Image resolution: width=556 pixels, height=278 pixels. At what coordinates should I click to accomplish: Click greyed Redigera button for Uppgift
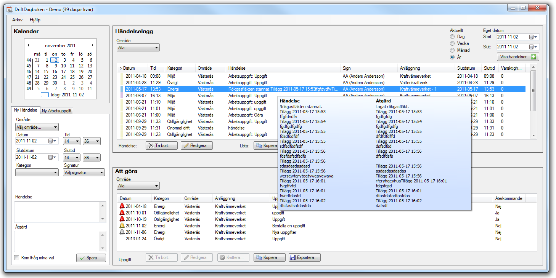(x=196, y=258)
